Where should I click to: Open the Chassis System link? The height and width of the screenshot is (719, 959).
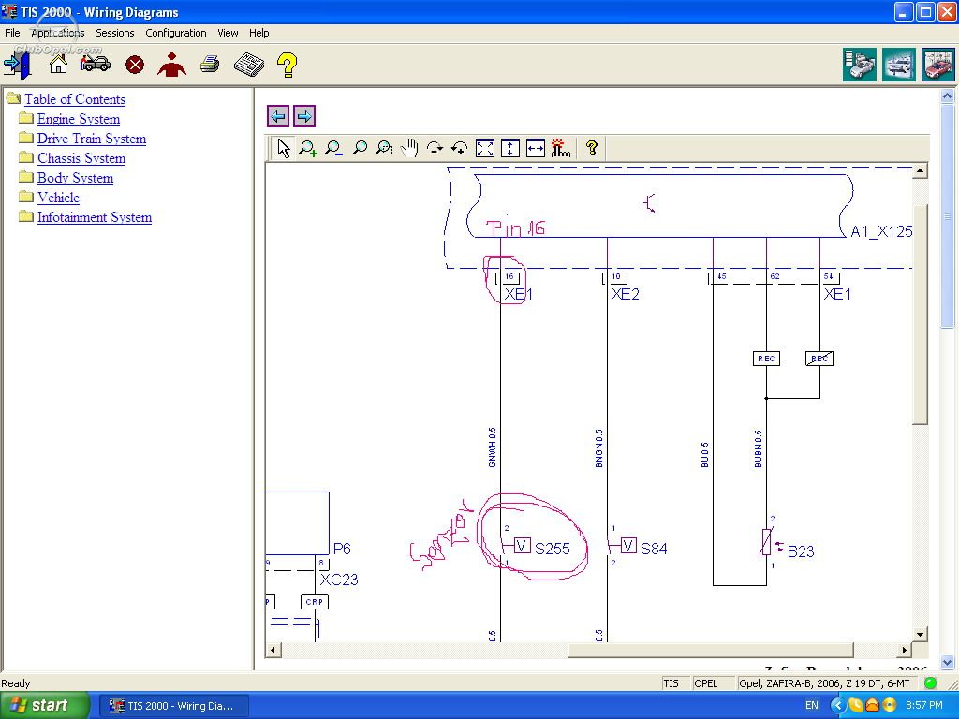coord(81,157)
